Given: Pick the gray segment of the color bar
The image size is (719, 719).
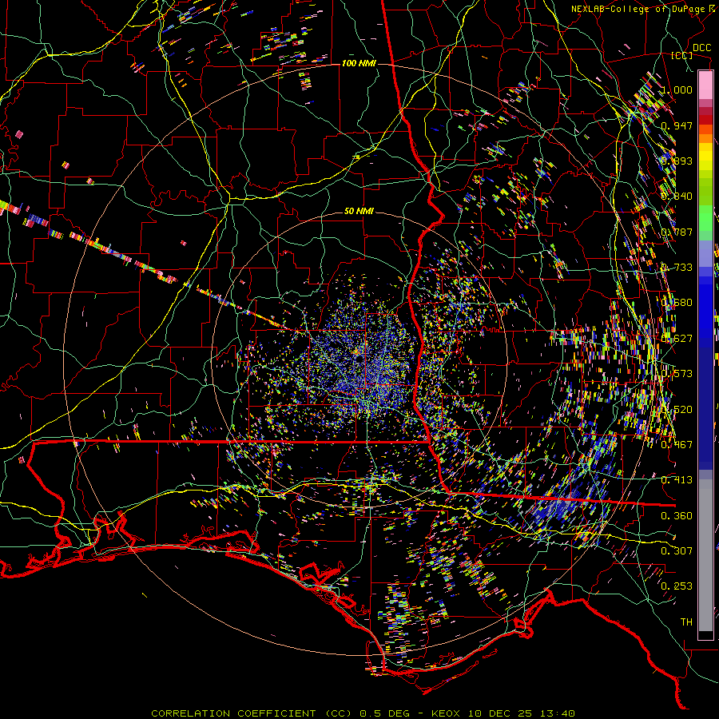Looking at the screenshot, I should 705,555.
